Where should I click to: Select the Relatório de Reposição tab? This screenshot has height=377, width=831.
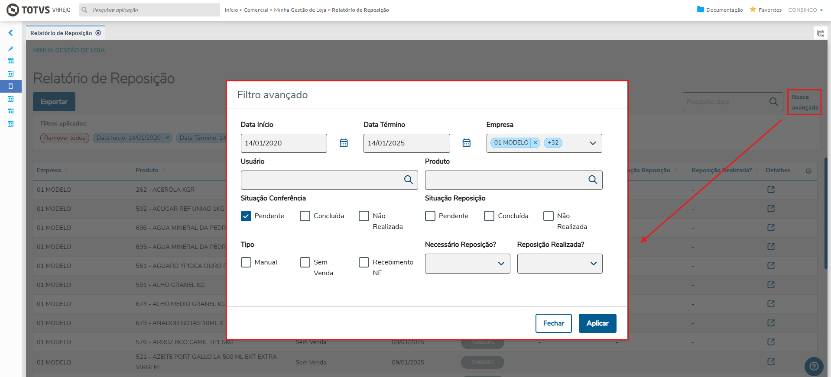click(61, 33)
